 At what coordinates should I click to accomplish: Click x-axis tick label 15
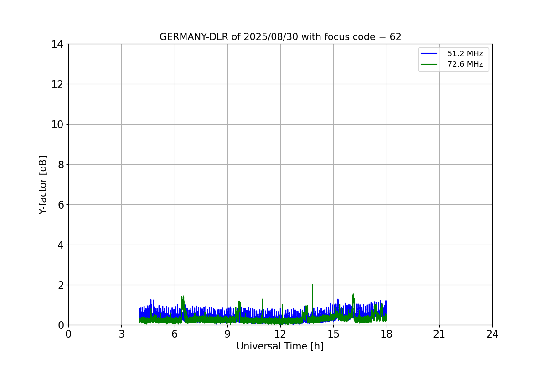point(333,334)
